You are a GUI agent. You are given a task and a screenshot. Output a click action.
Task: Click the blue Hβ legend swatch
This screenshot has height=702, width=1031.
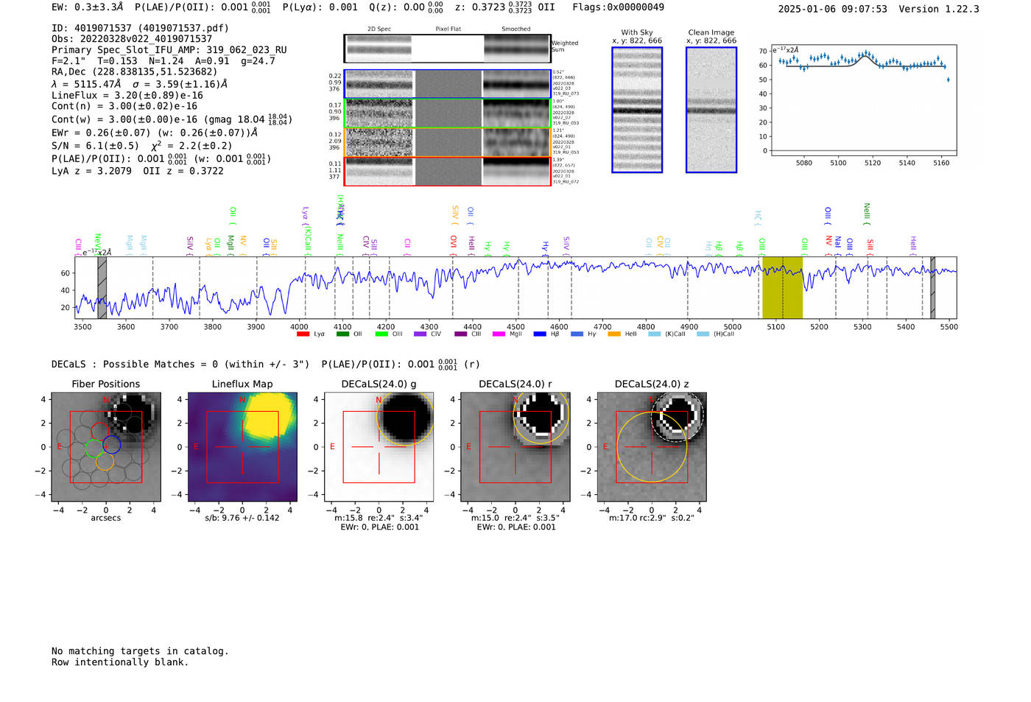tap(540, 334)
